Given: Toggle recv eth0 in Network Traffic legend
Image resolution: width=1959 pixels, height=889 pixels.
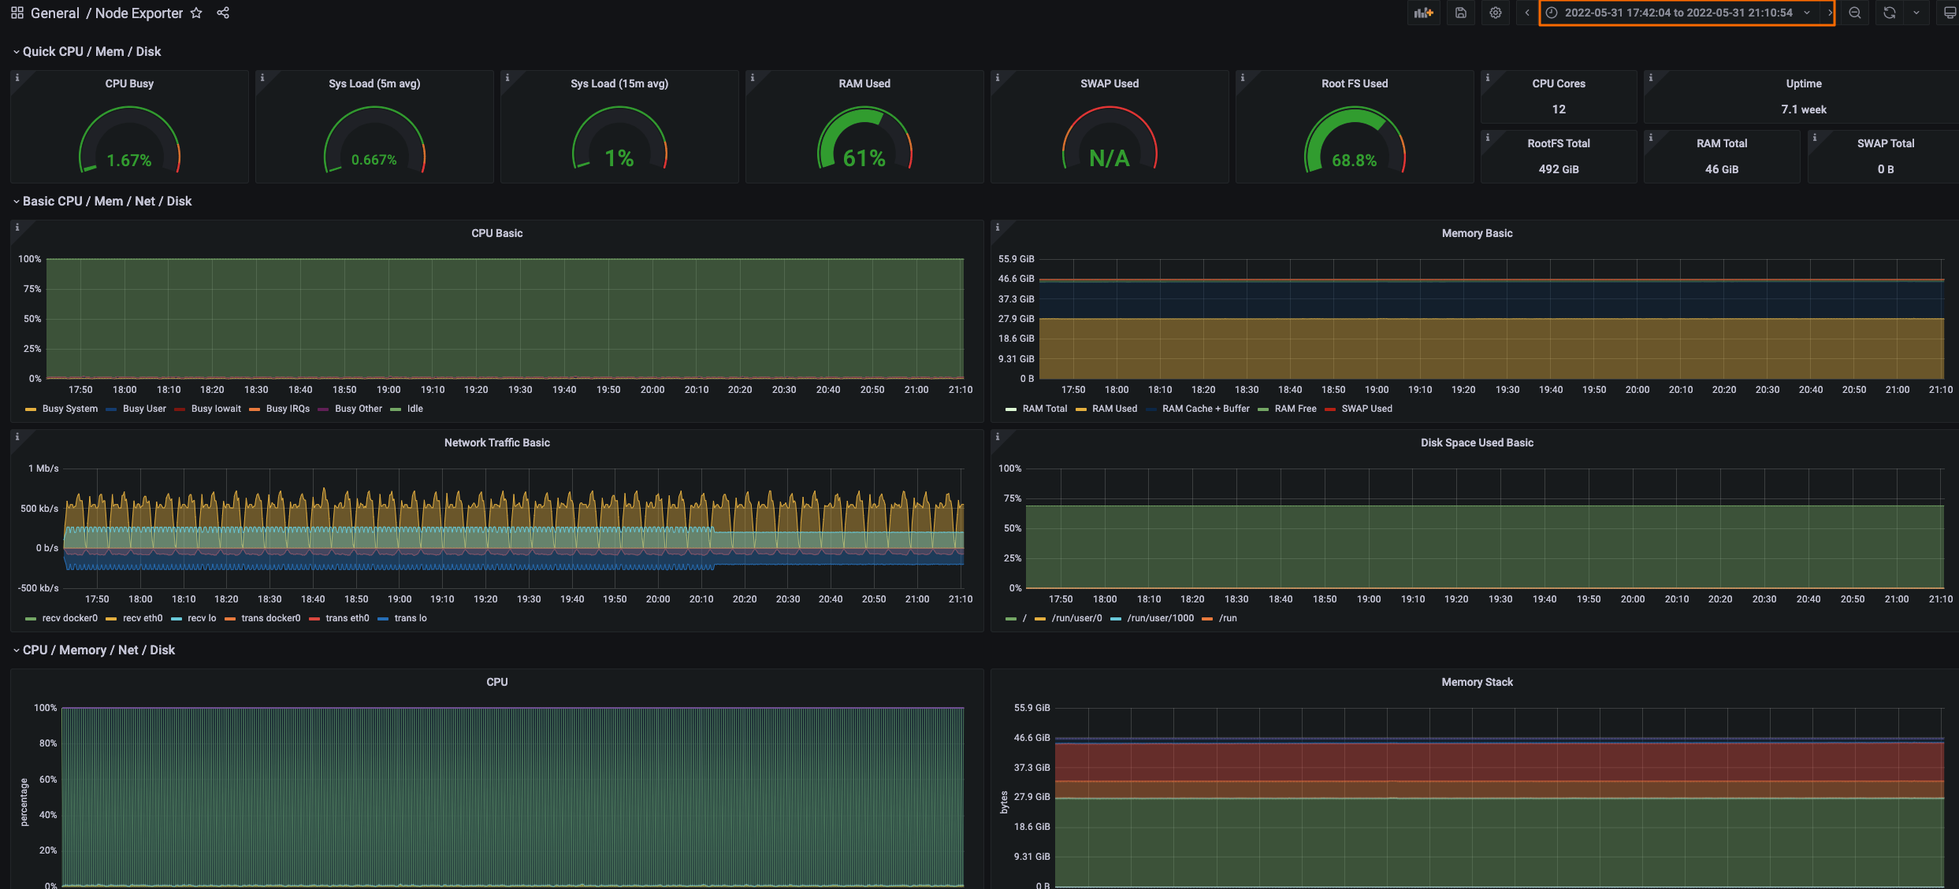Looking at the screenshot, I should click(141, 618).
